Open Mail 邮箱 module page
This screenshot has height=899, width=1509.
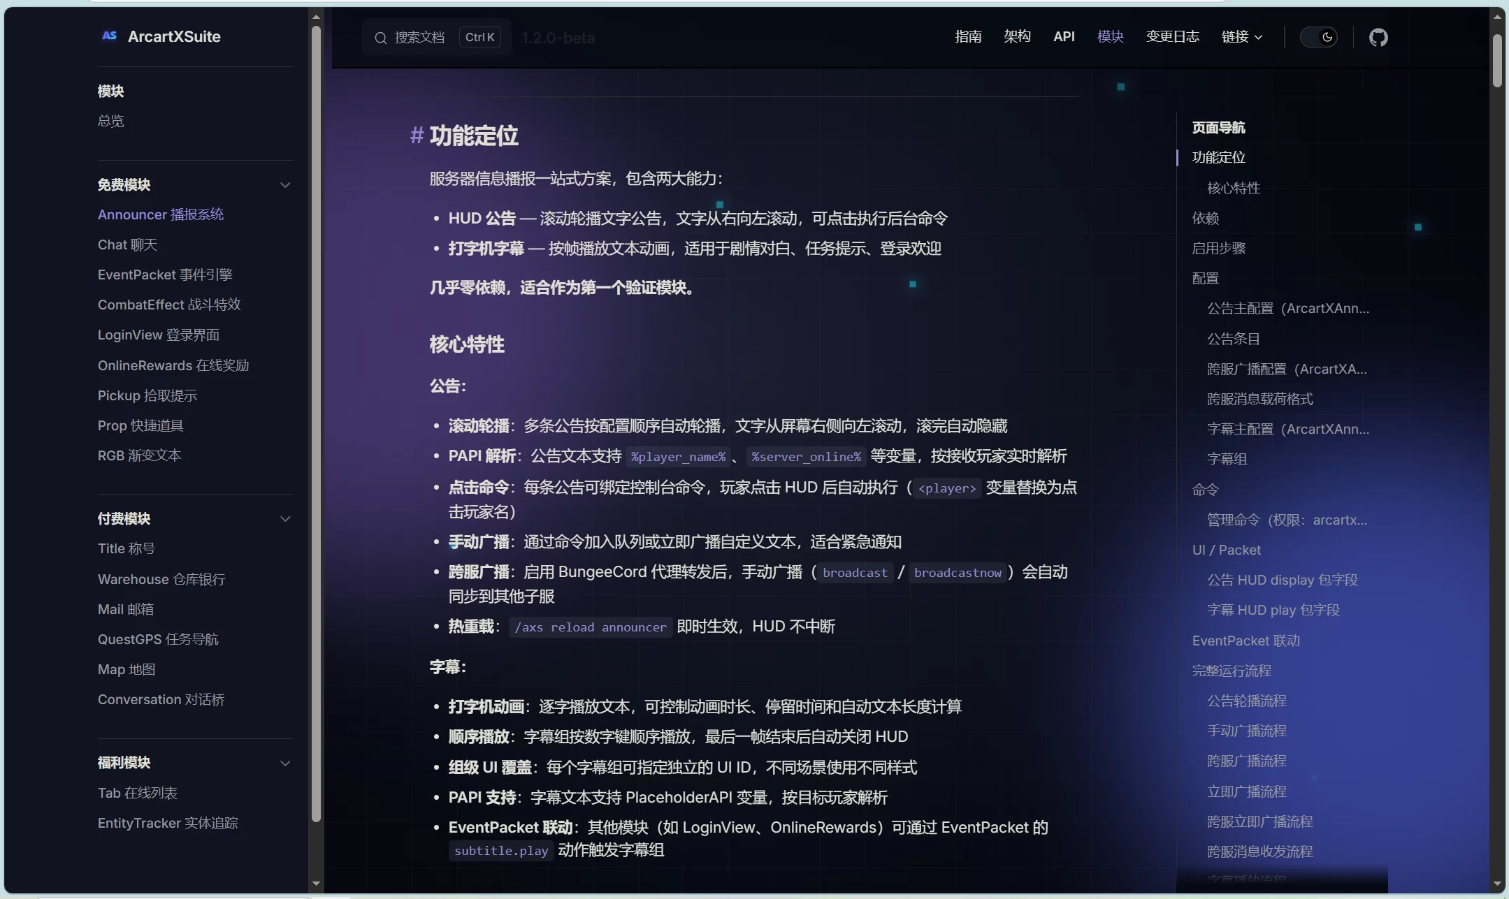pos(126,609)
